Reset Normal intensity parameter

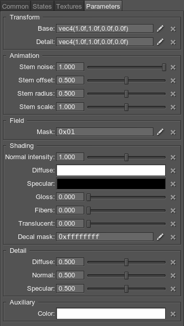click(173, 158)
